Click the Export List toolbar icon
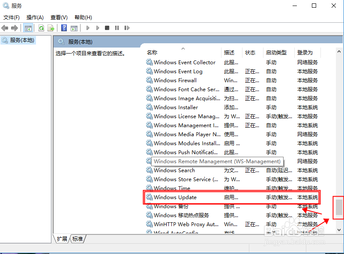This screenshot has height=254, width=344. point(51,28)
